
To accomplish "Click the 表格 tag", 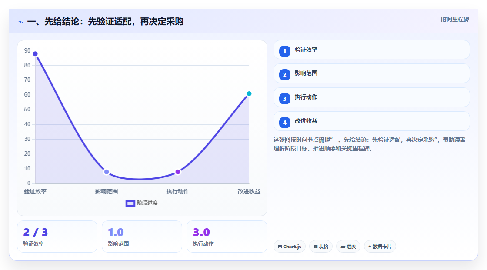I will (321, 247).
